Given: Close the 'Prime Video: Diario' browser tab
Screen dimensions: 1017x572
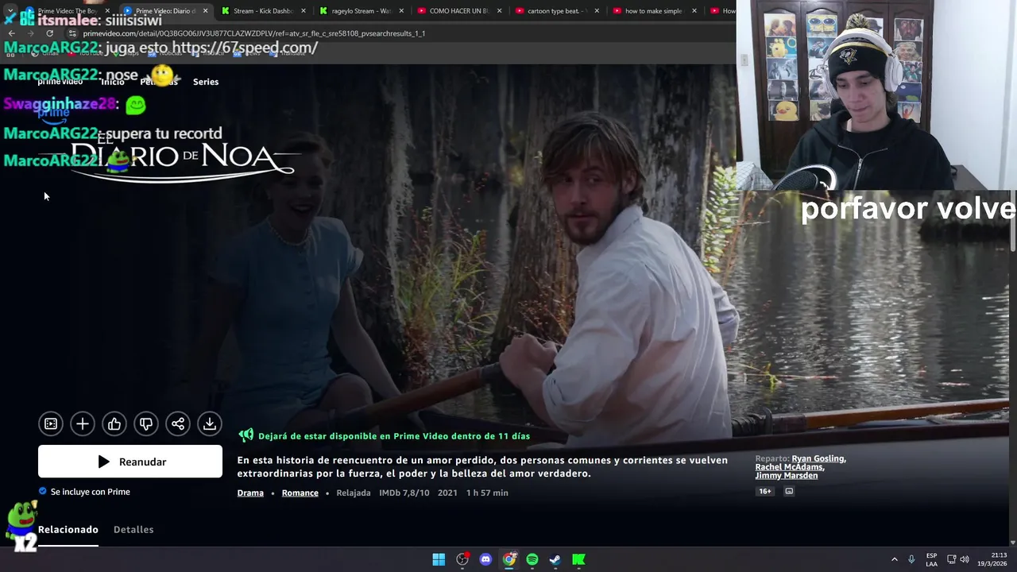Looking at the screenshot, I should click(206, 11).
